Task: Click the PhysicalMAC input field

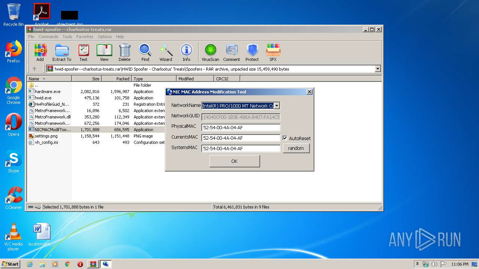Action: [241, 127]
